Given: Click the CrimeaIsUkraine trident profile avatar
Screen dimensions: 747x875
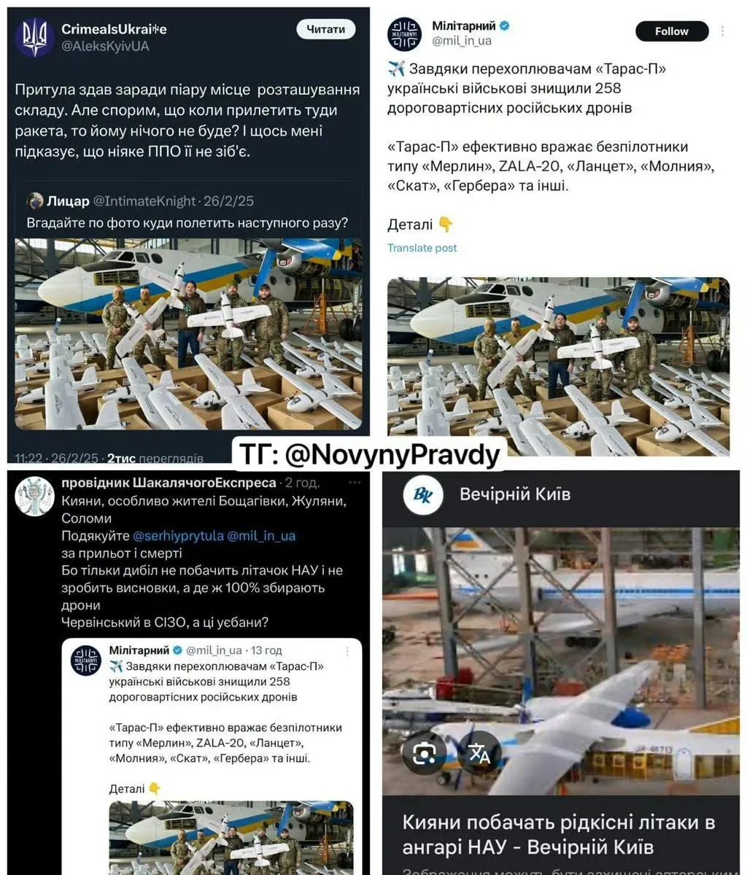Looking at the screenshot, I should (35, 38).
